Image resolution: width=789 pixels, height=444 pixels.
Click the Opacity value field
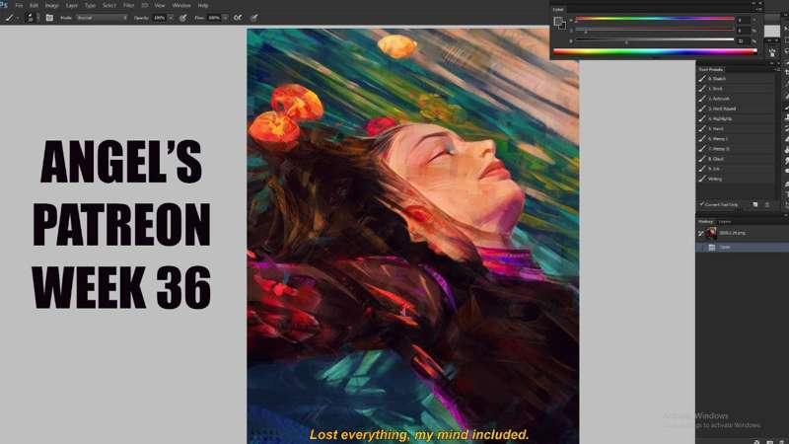tap(160, 18)
